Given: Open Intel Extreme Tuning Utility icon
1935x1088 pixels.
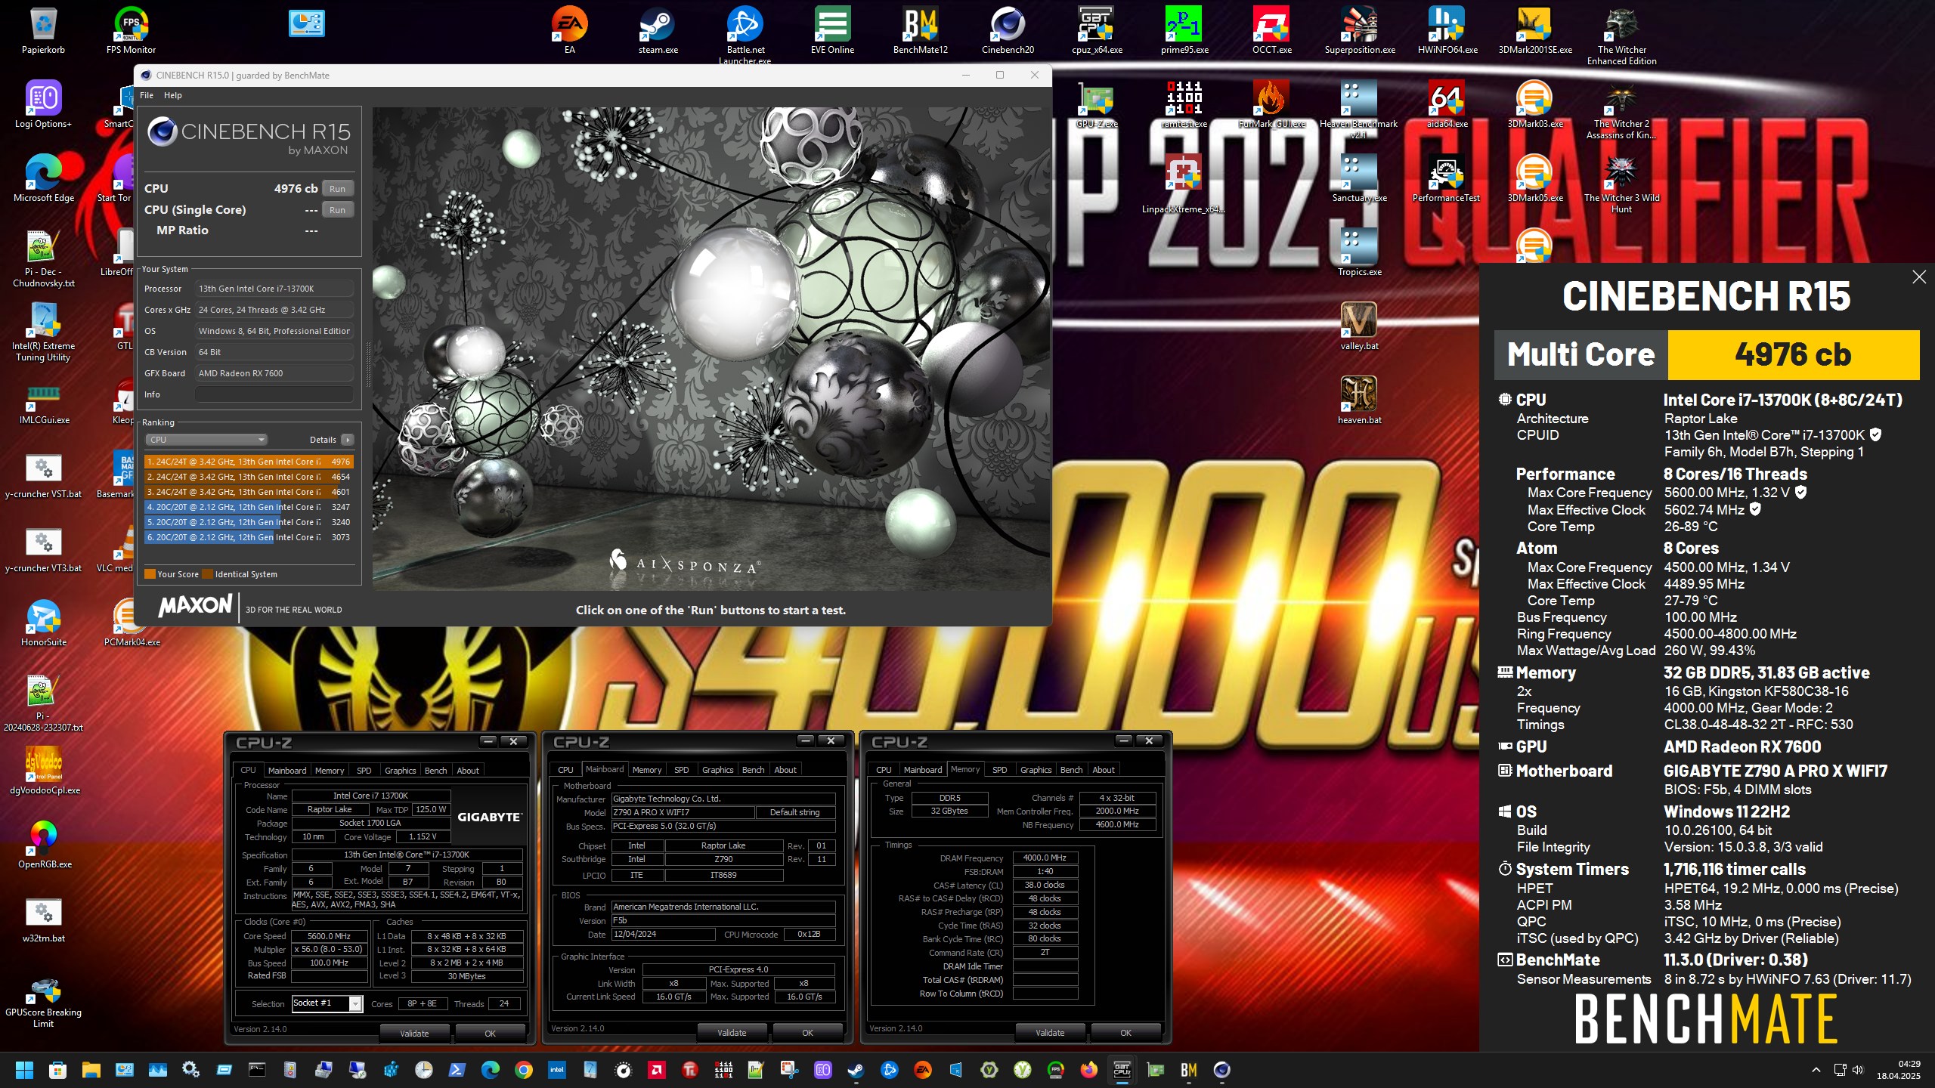Looking at the screenshot, I should [x=43, y=332].
